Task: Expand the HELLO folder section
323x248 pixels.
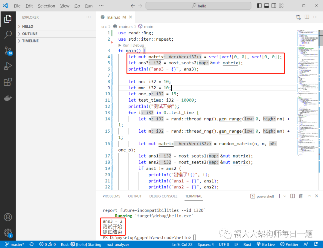Action: tap(56, 26)
